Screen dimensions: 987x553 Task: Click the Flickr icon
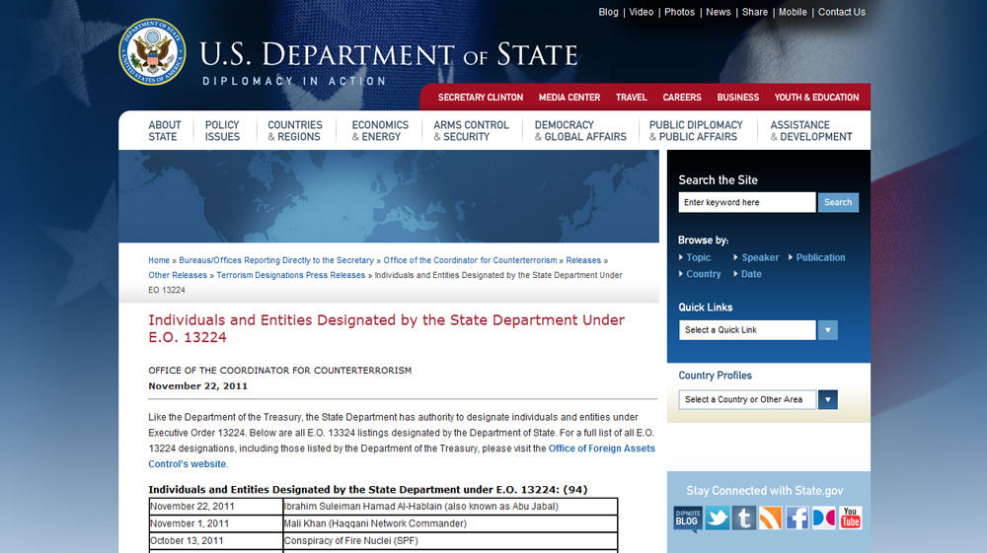(823, 518)
